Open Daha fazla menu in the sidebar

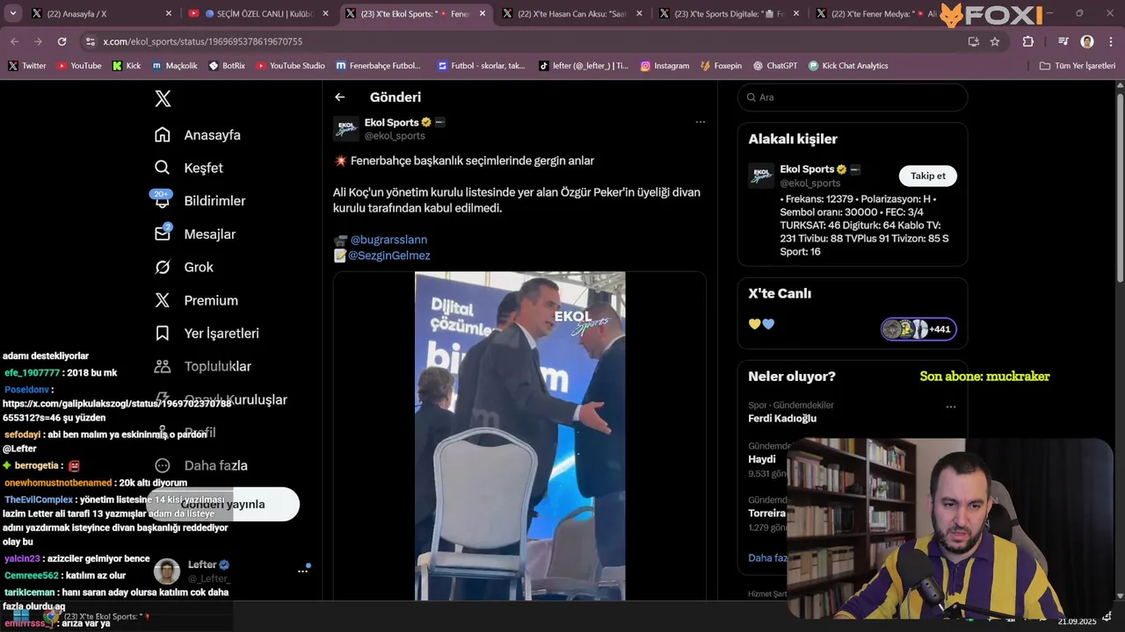coord(201,466)
